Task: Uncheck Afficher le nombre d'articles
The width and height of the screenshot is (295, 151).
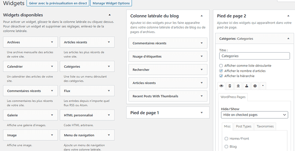Action: [221, 71]
